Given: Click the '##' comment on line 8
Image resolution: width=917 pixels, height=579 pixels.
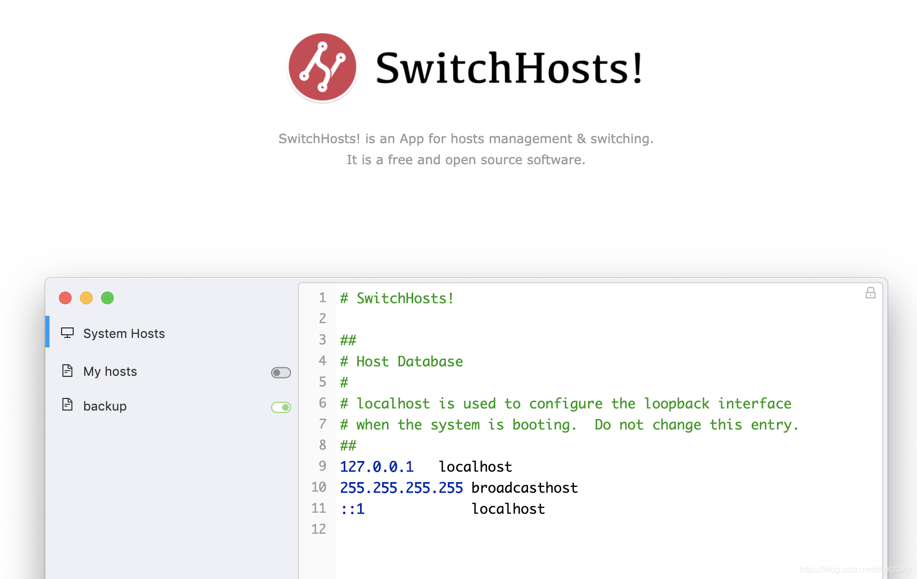Looking at the screenshot, I should point(348,446).
